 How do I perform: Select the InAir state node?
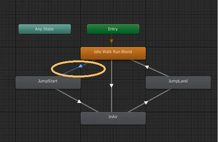pyautogui.click(x=113, y=118)
